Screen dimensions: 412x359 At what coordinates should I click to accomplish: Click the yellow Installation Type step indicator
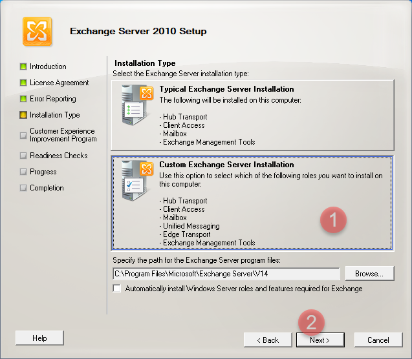click(23, 115)
